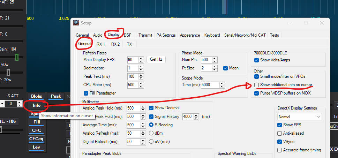Viewport: 338px width, 158px height.
Task: Open the Display tab in Setup
Action: [x=114, y=35]
